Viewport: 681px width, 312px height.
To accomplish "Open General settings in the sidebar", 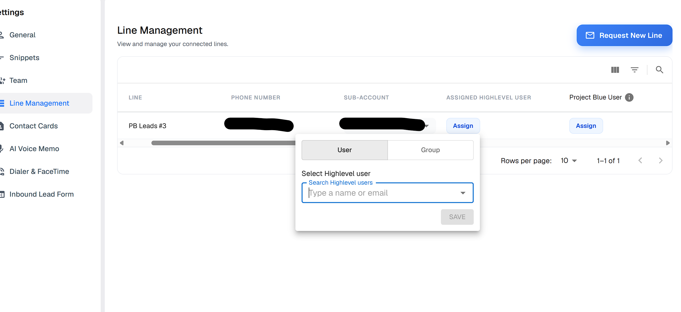I will pos(22,35).
